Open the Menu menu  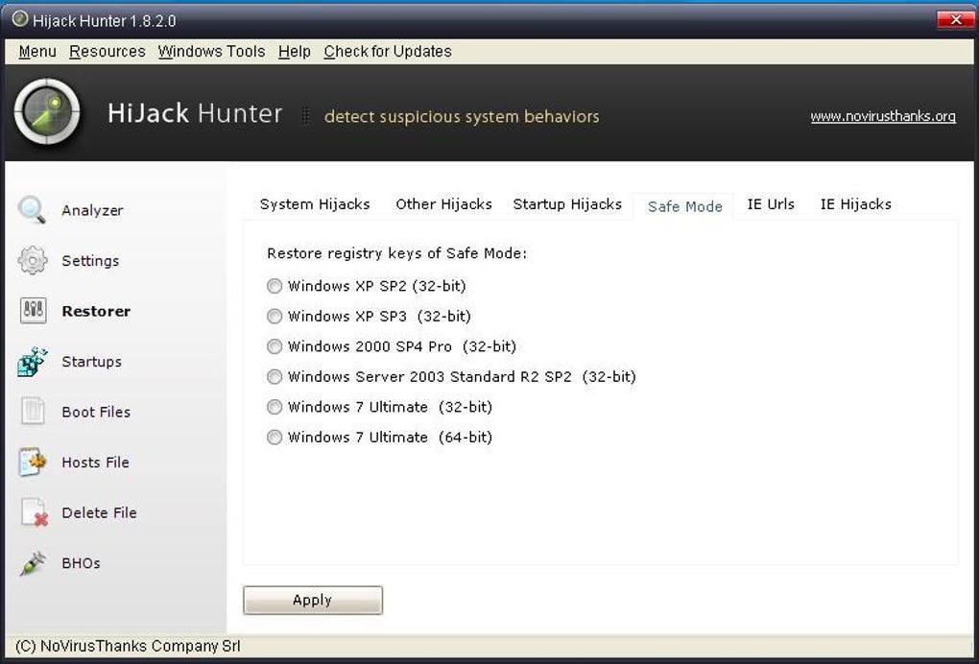click(37, 51)
